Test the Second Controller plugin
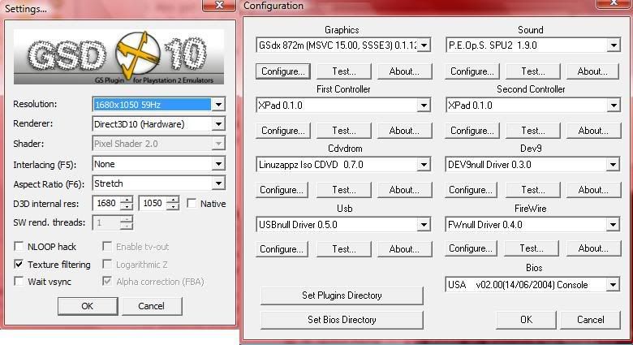The width and height of the screenshot is (633, 345). [x=533, y=131]
